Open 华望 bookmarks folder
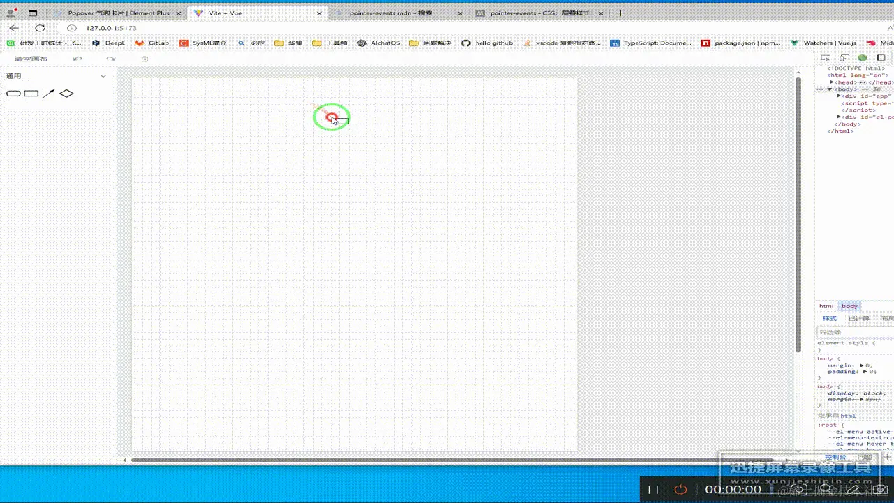Image resolution: width=894 pixels, height=503 pixels. point(289,43)
